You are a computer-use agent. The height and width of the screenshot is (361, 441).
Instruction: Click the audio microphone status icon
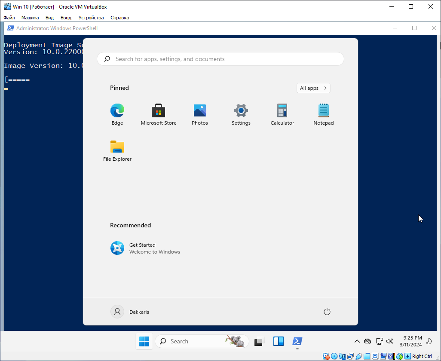click(342, 356)
